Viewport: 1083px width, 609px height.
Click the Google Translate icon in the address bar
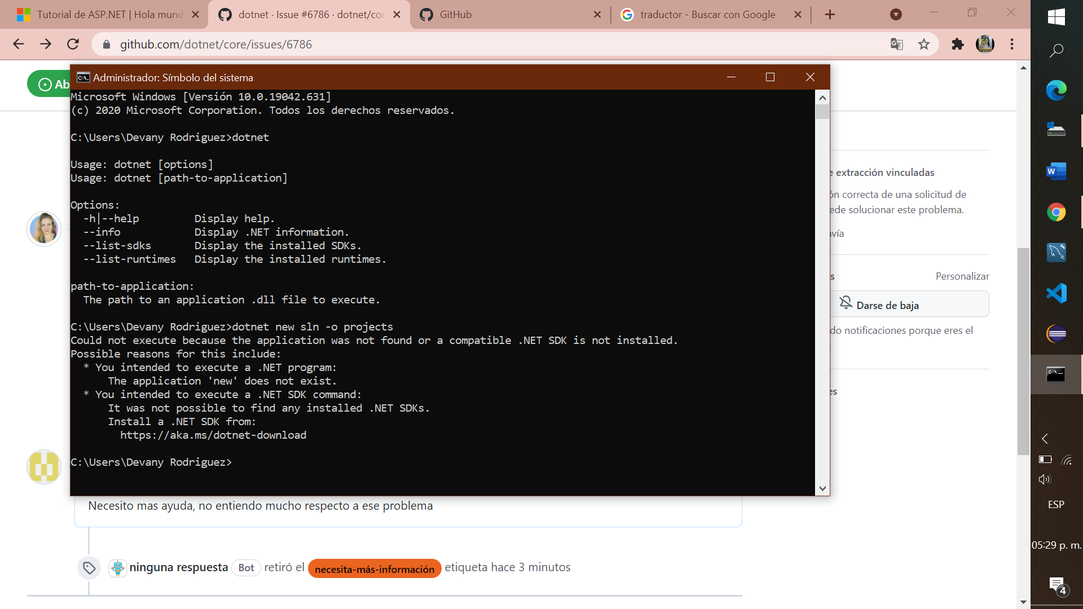[x=896, y=44]
